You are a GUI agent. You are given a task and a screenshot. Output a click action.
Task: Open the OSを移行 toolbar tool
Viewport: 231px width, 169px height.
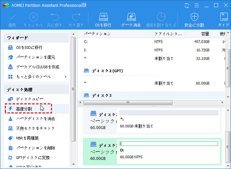[103, 20]
